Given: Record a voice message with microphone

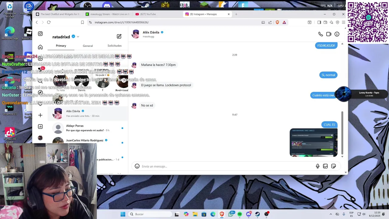Looking at the screenshot, I should (318, 166).
